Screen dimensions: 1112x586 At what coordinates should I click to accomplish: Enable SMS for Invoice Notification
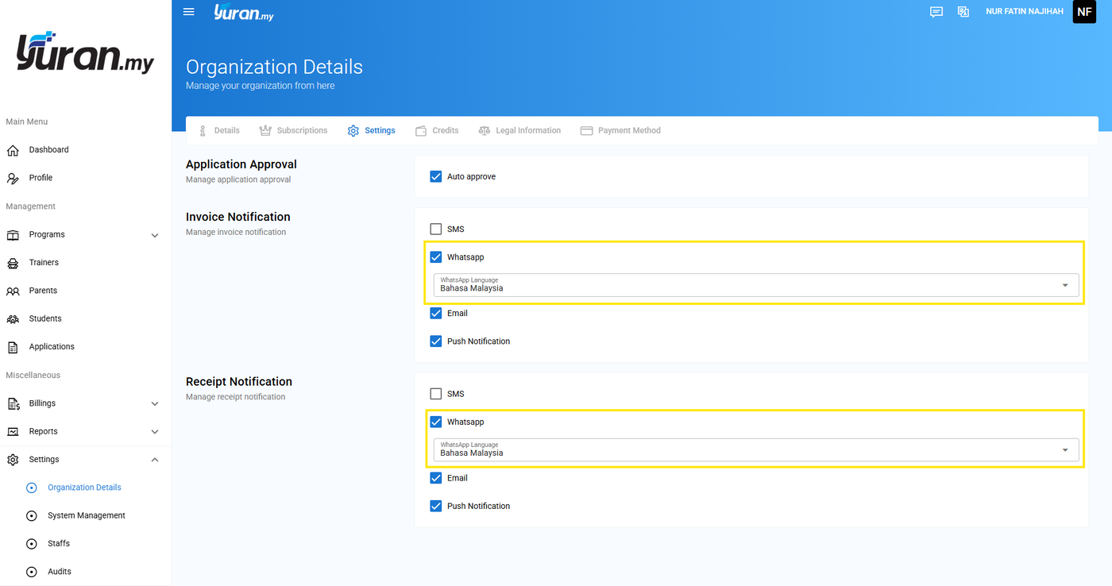(x=435, y=229)
